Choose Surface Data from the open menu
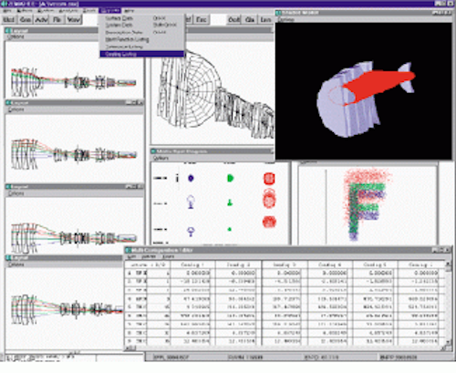Viewport: 456px width, 373px height. pos(119,18)
